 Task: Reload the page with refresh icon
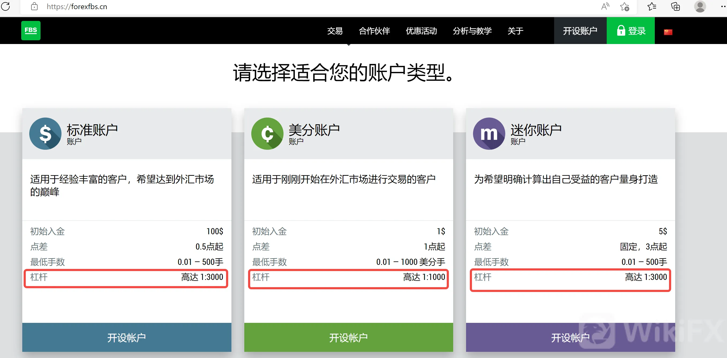[x=5, y=6]
